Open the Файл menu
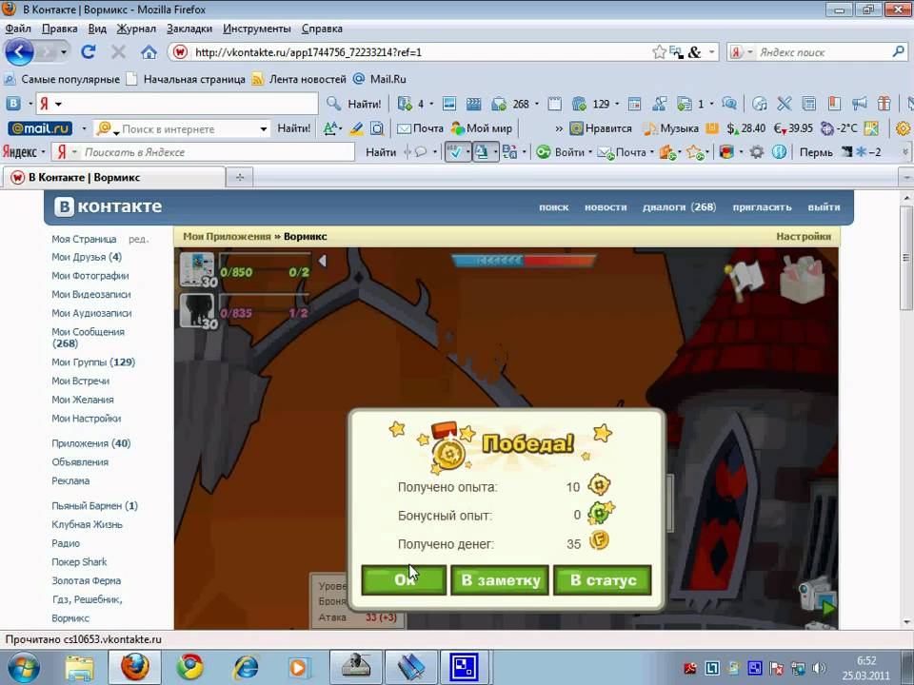 (18, 29)
